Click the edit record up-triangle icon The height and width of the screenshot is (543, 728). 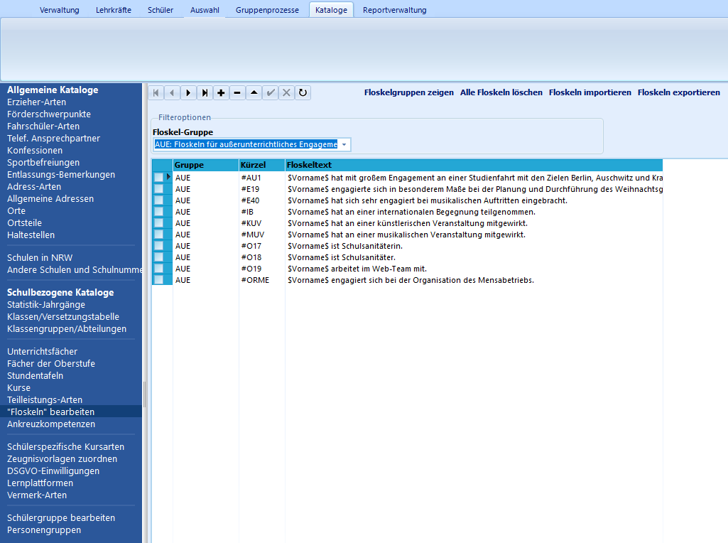point(254,93)
